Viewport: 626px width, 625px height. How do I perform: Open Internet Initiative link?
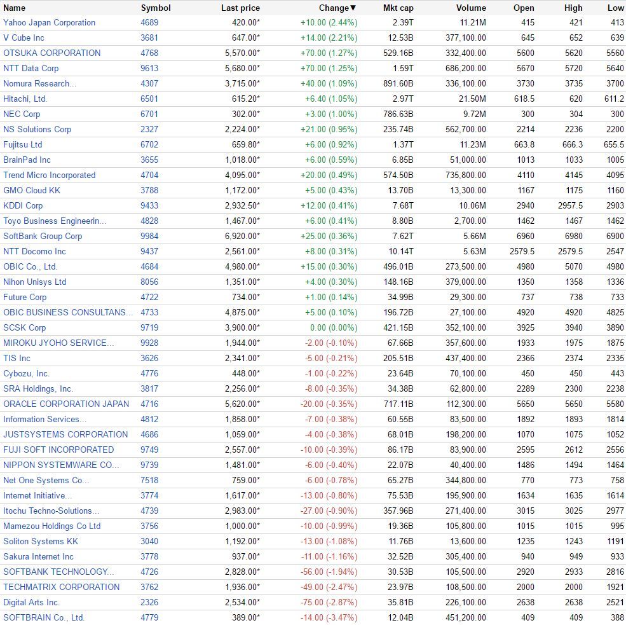point(37,495)
